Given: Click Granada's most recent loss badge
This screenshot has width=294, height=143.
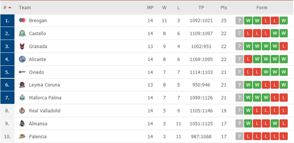Looking at the screenshot, I should coord(284,46).
